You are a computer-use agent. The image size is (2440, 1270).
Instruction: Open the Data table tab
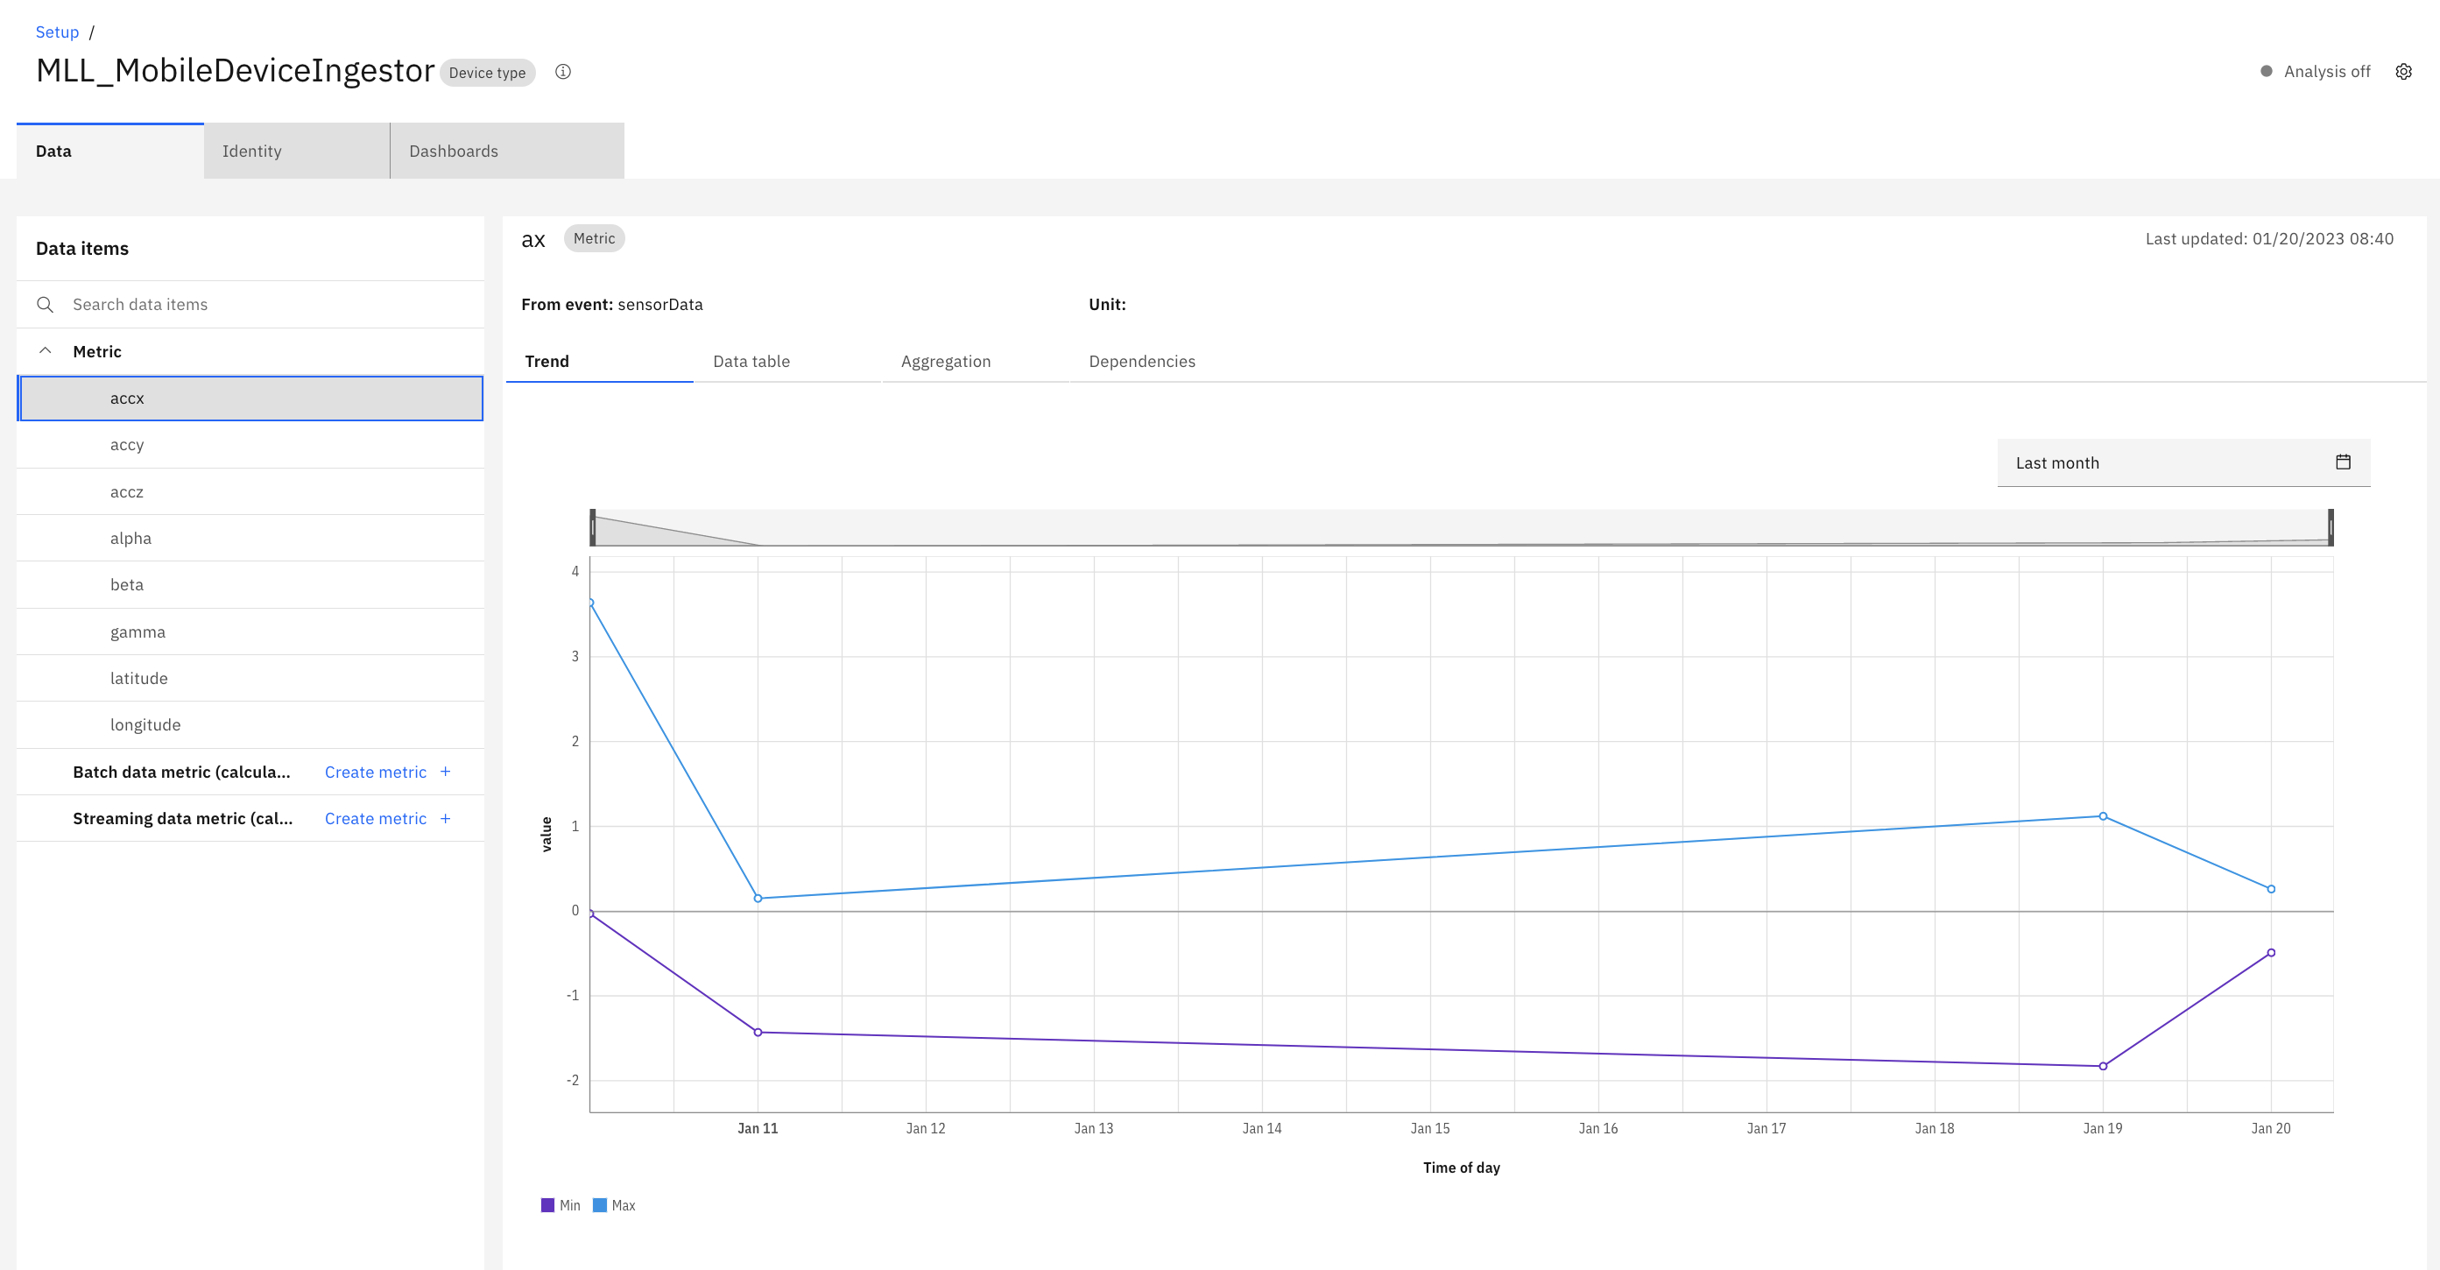coord(787,361)
